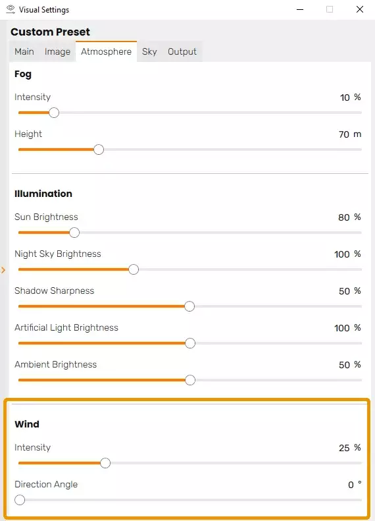Click the Ambient Brightness slider knob
The image size is (375, 521).
[x=190, y=380]
